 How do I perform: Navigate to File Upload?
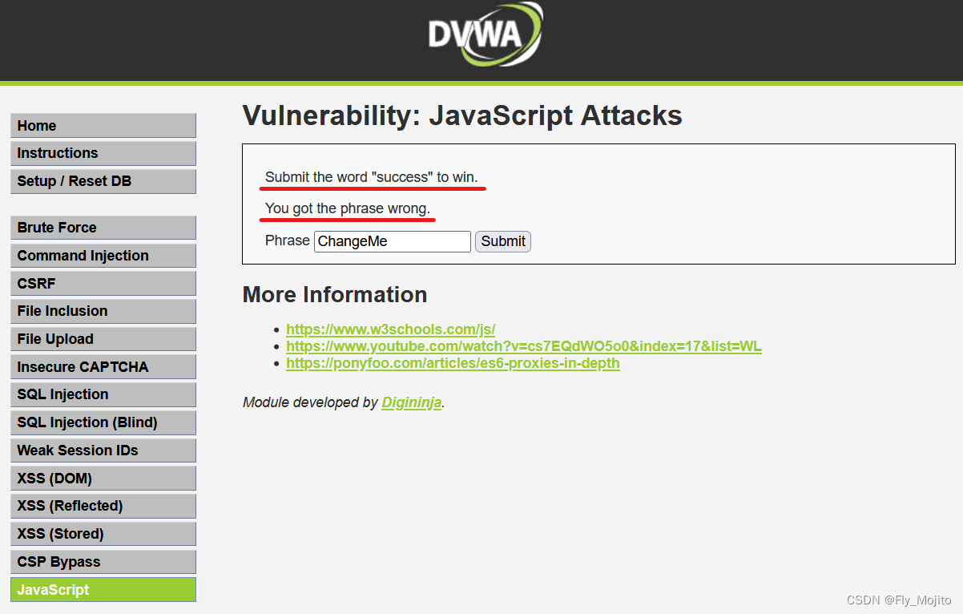pyautogui.click(x=103, y=338)
